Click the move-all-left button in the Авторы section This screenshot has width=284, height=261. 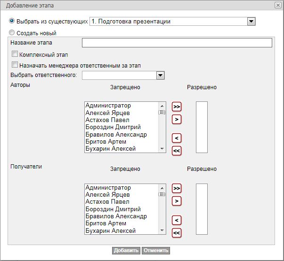pos(177,151)
